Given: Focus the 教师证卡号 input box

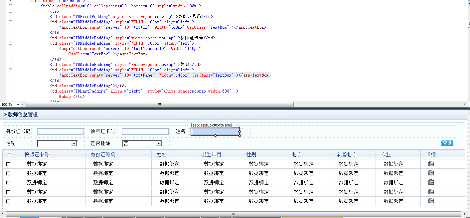Looking at the screenshot, I should click(x=145, y=131).
